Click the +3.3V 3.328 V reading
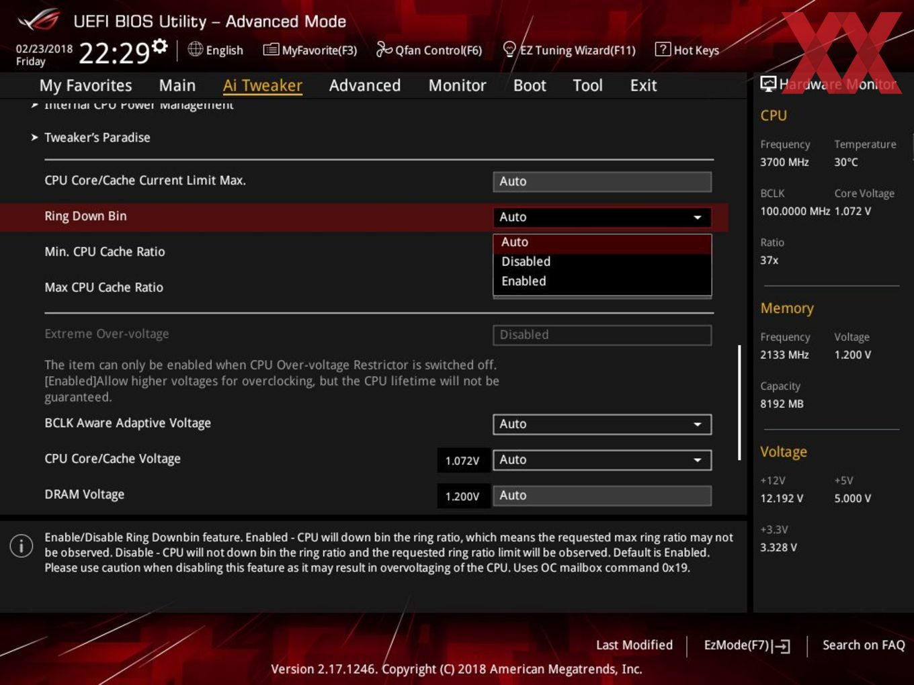Image resolution: width=914 pixels, height=685 pixels. pyautogui.click(x=778, y=547)
